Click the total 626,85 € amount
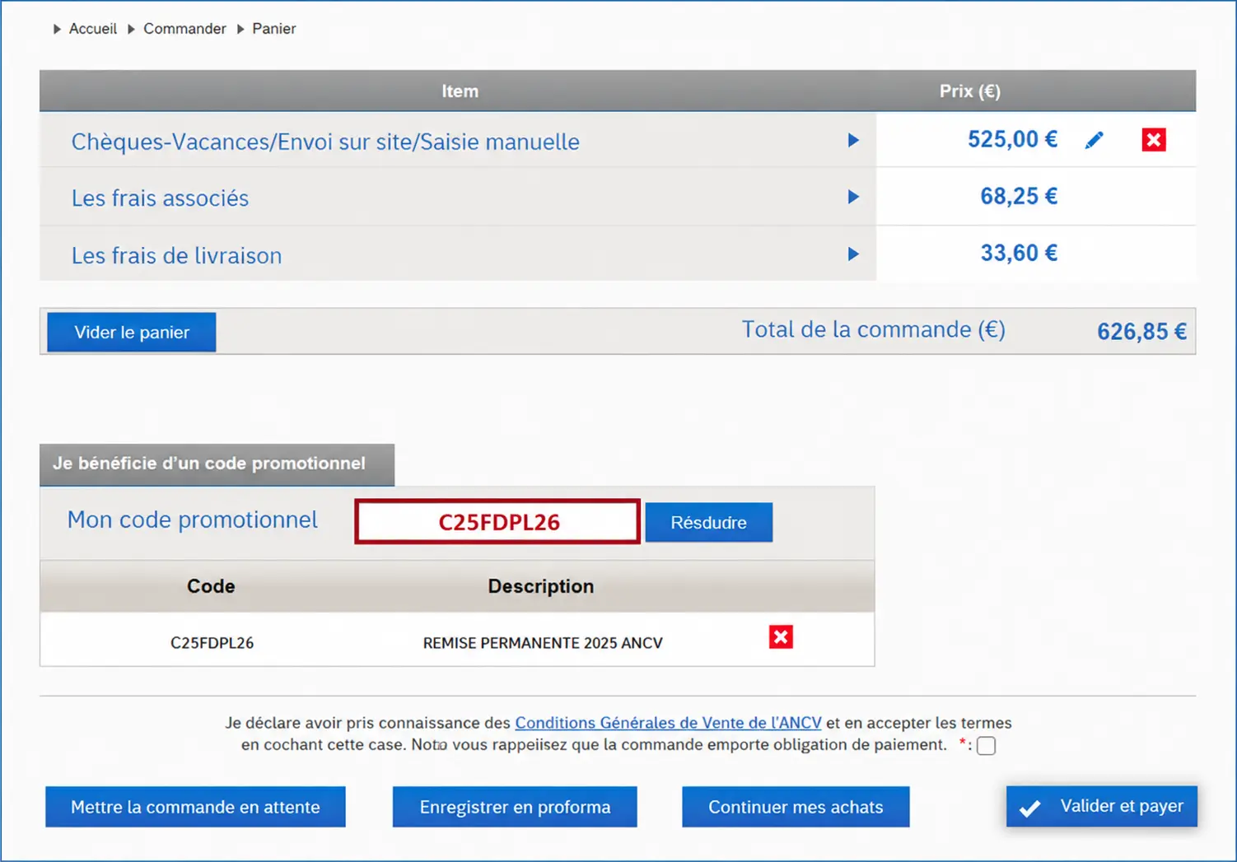The image size is (1237, 862). [x=1141, y=332]
